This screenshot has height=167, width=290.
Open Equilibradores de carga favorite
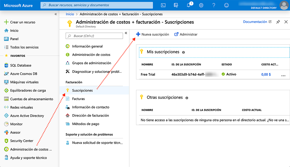[x=25, y=91]
